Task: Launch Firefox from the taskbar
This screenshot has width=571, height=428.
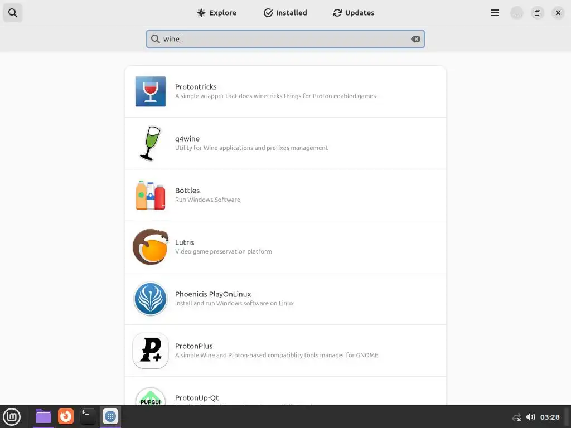Action: pos(66,416)
